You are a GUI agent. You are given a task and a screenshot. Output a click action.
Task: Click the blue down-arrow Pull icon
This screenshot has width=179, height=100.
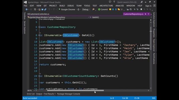(113, 9)
